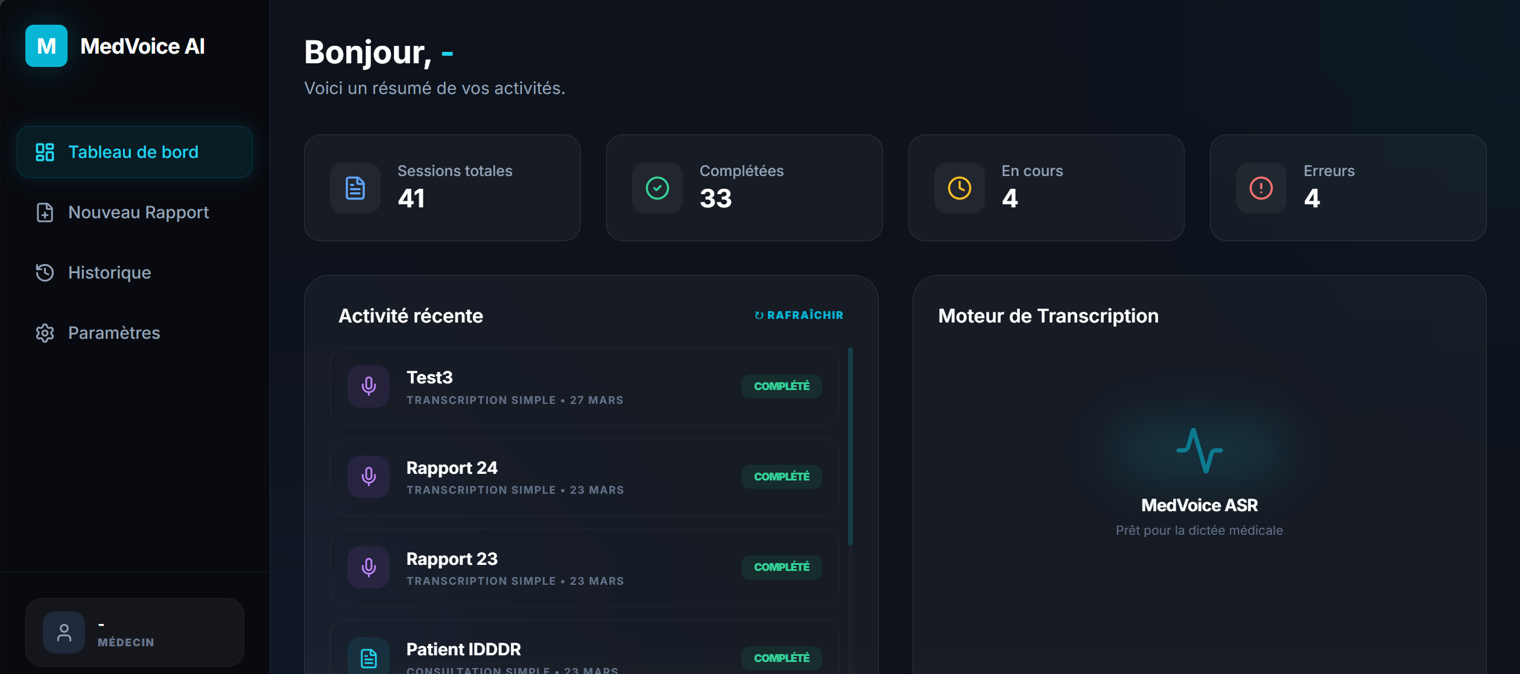The width and height of the screenshot is (1520, 674).
Task: Click the MedVoice ASR engine name
Action: coord(1199,505)
